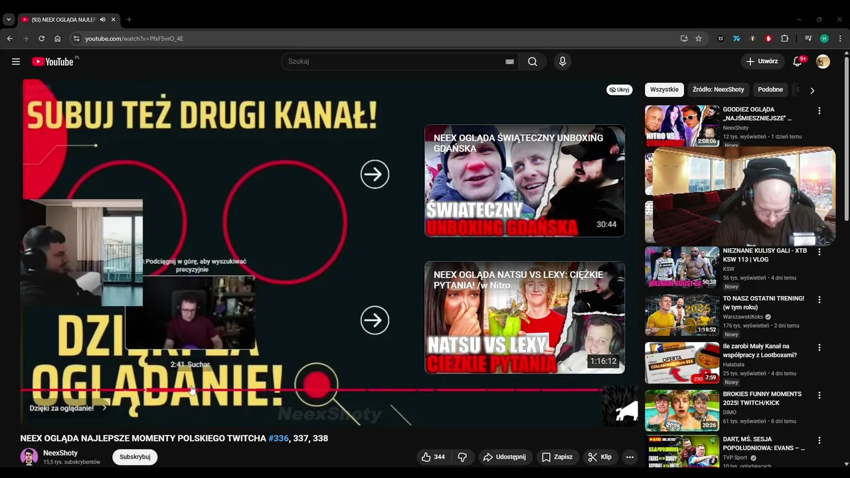
Task: Create a clip with Klip
Action: [600, 457]
